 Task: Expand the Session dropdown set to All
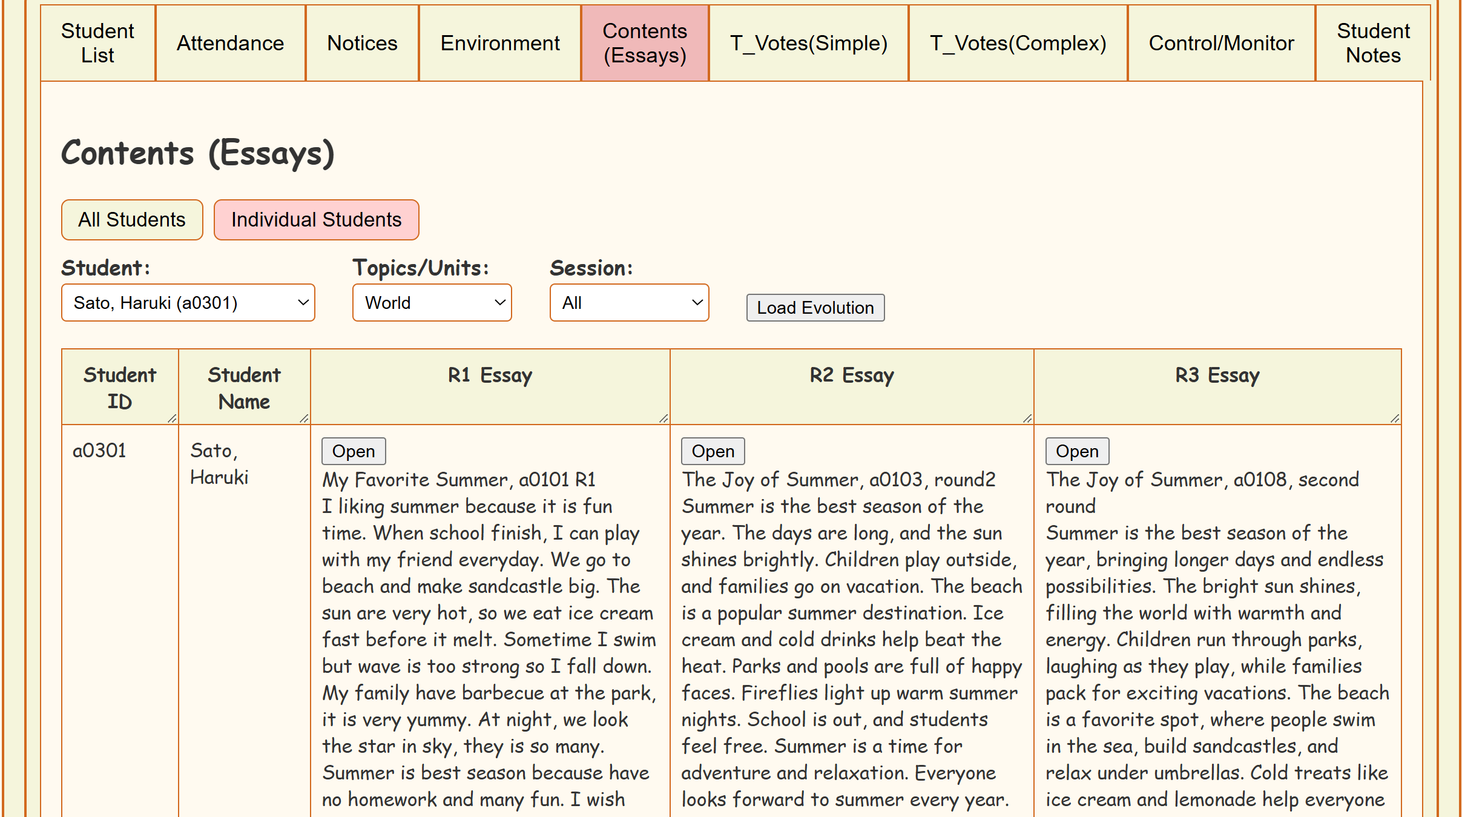tap(629, 303)
